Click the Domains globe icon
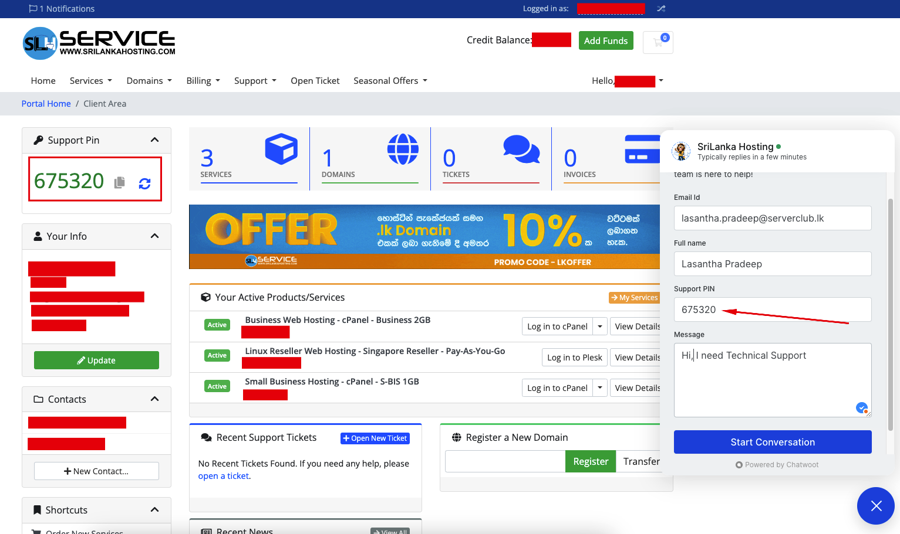 tap(403, 149)
